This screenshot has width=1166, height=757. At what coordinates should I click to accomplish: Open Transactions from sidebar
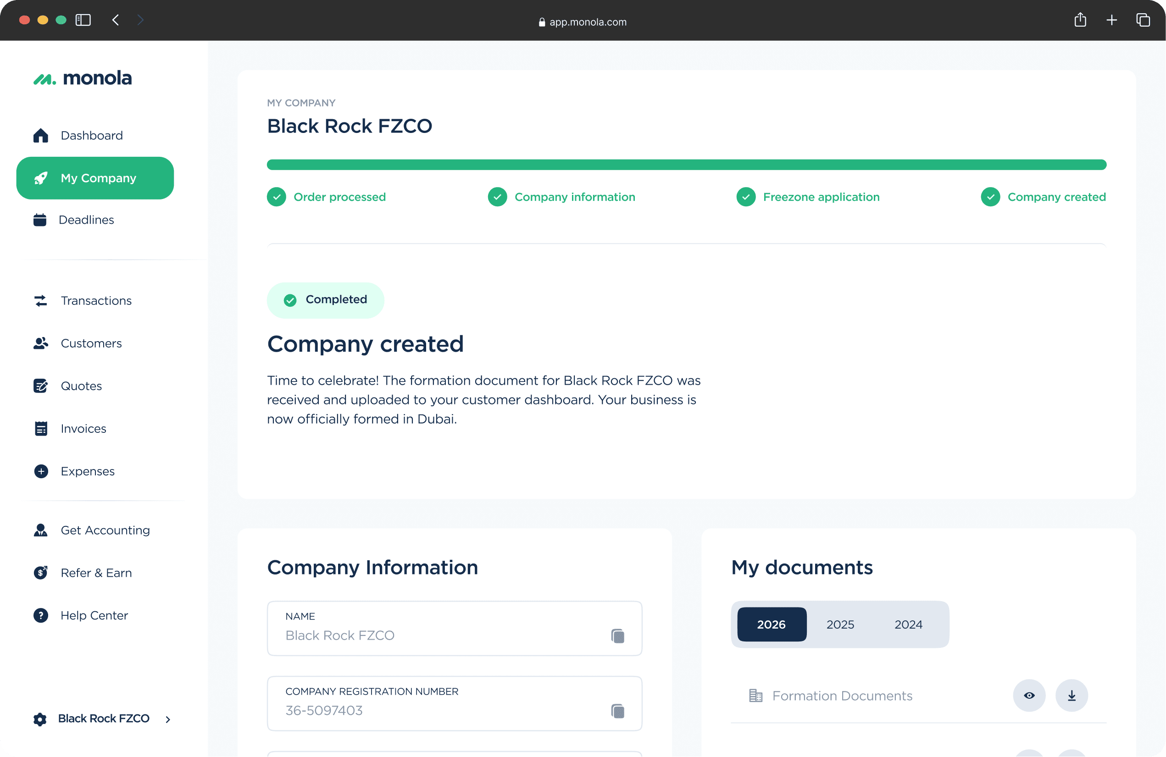tap(95, 301)
